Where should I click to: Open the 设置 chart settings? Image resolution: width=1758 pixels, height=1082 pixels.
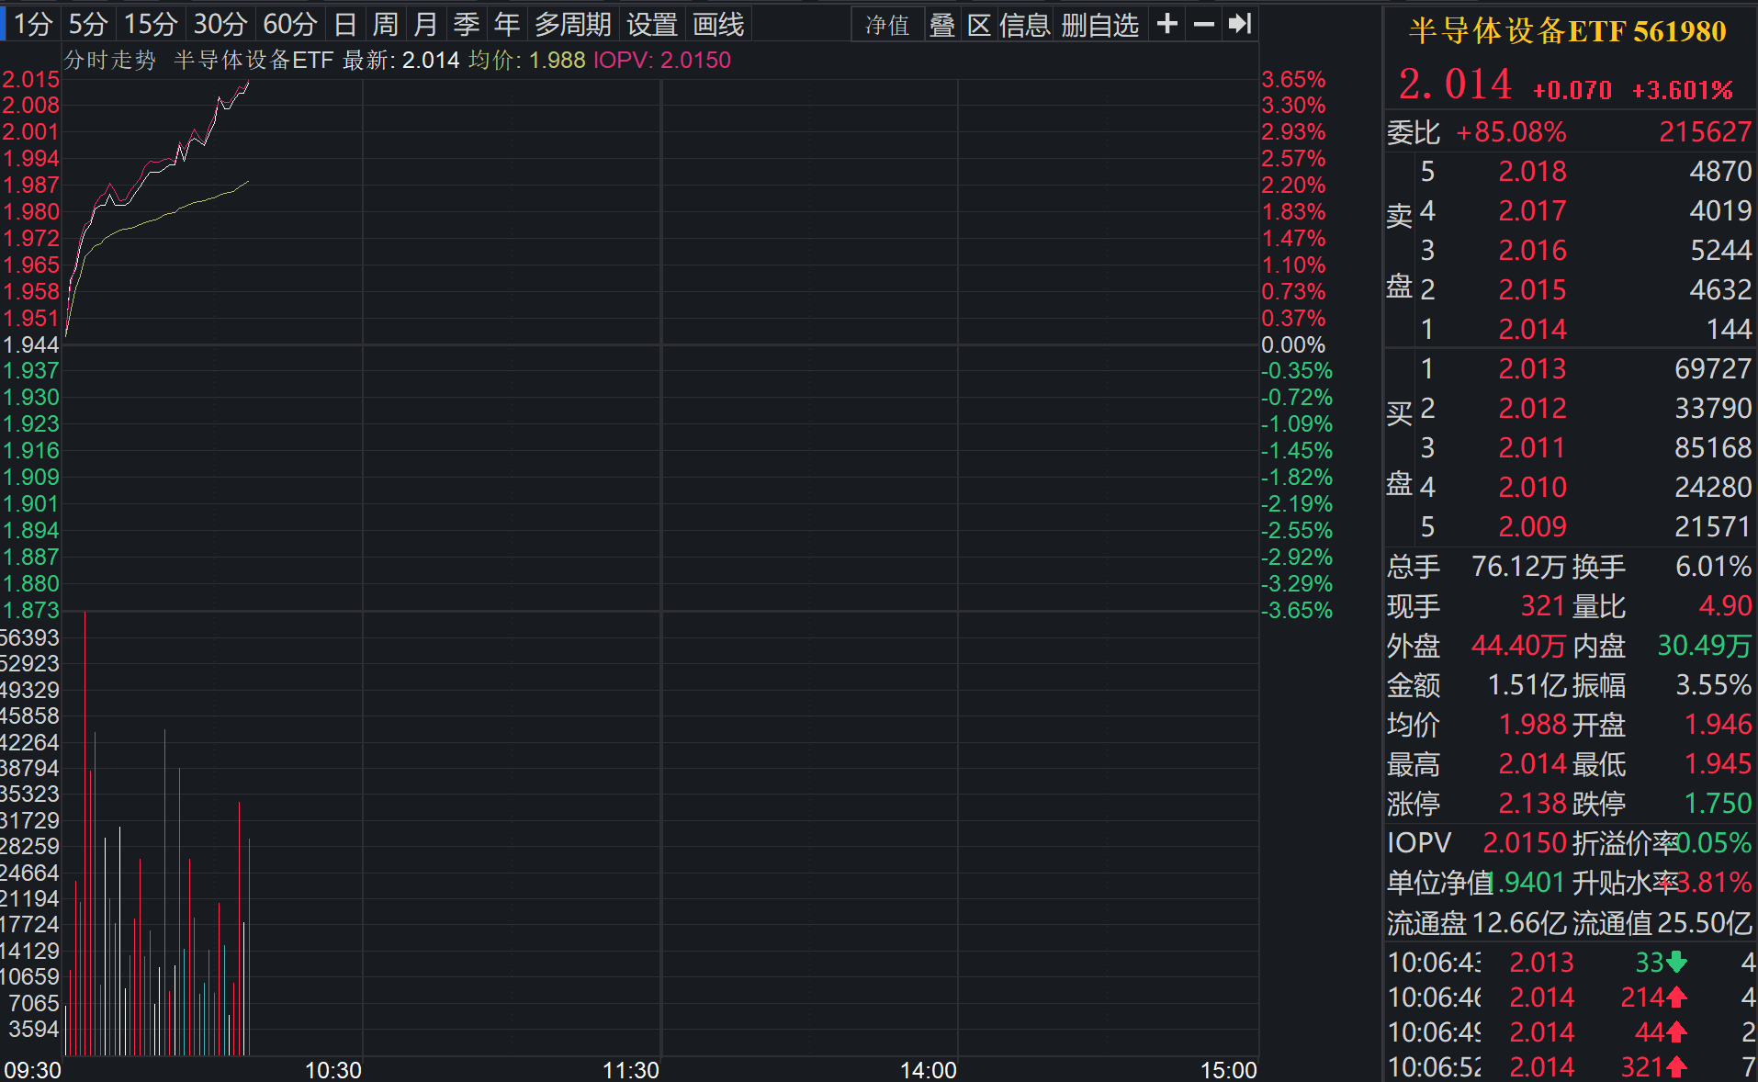click(650, 25)
